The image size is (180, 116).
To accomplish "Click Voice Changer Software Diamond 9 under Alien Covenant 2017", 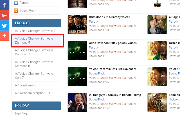I will click(x=112, y=52).
